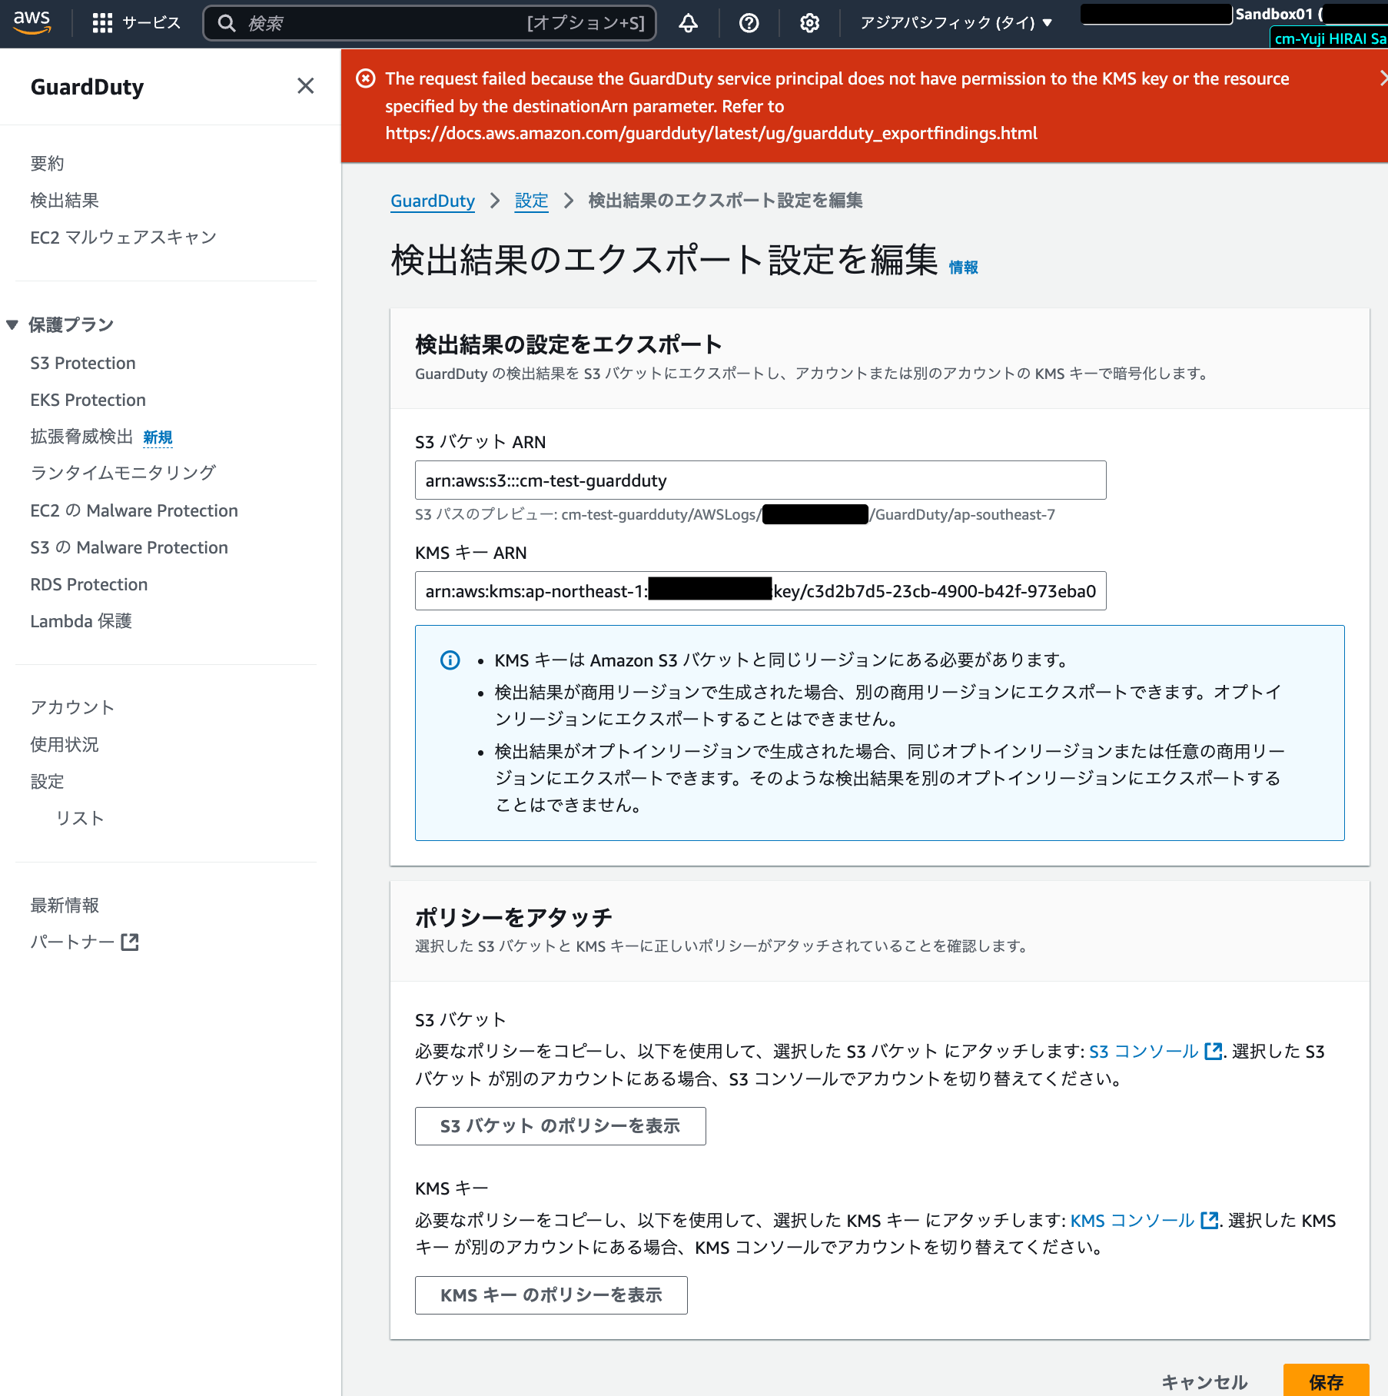This screenshot has height=1396, width=1388.
Task: Click the 設定 breadcrumb link
Action: coord(531,201)
